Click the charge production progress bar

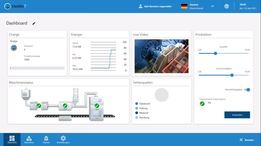(x=37, y=68)
